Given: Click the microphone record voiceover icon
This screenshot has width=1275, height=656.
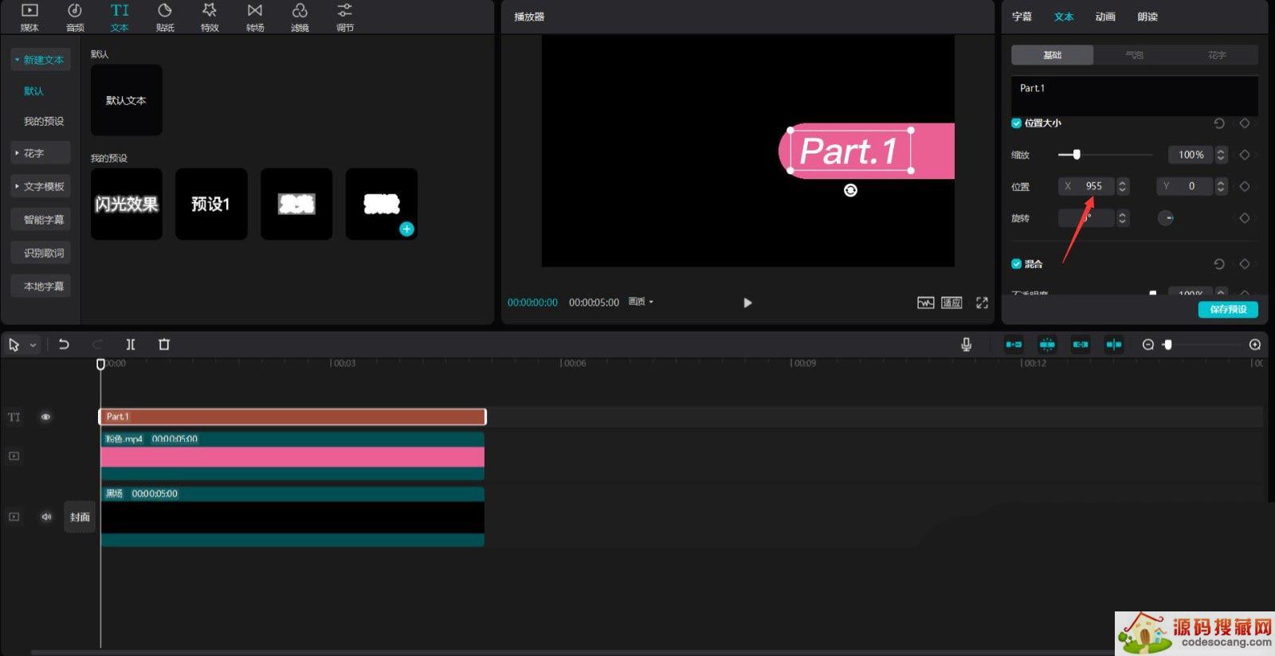Looking at the screenshot, I should click(x=966, y=345).
